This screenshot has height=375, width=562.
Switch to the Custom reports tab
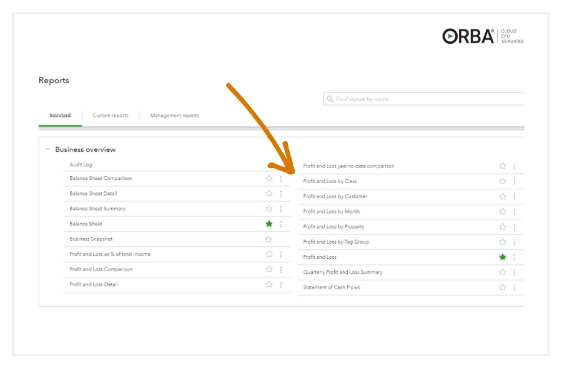tap(111, 116)
